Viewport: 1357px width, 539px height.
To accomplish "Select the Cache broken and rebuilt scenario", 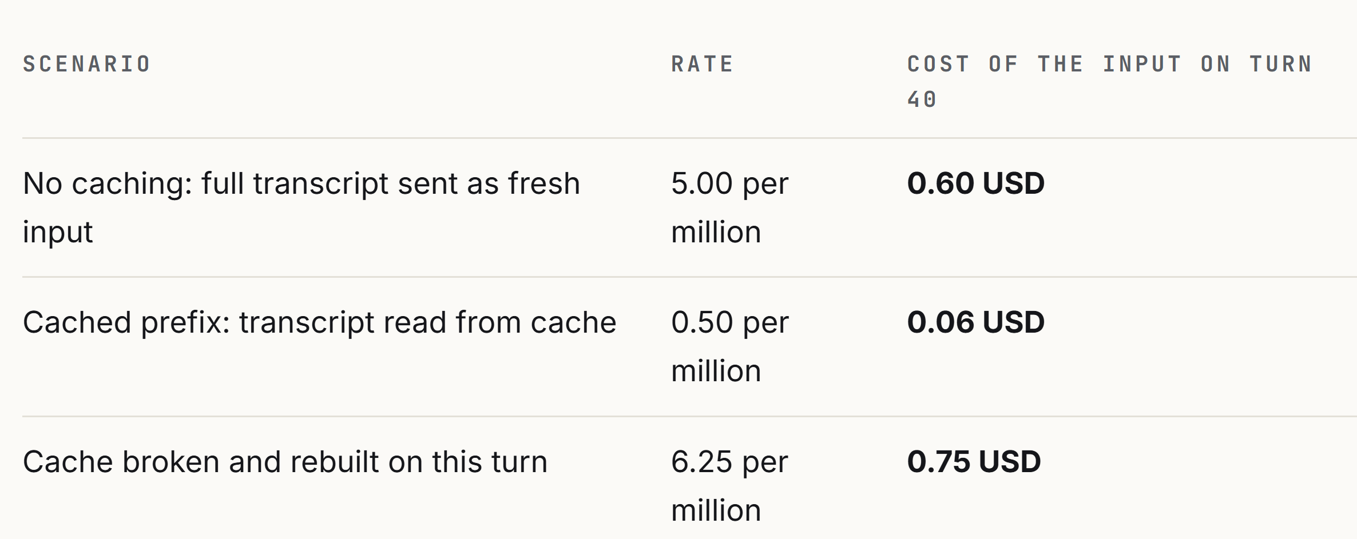I will pos(285,462).
